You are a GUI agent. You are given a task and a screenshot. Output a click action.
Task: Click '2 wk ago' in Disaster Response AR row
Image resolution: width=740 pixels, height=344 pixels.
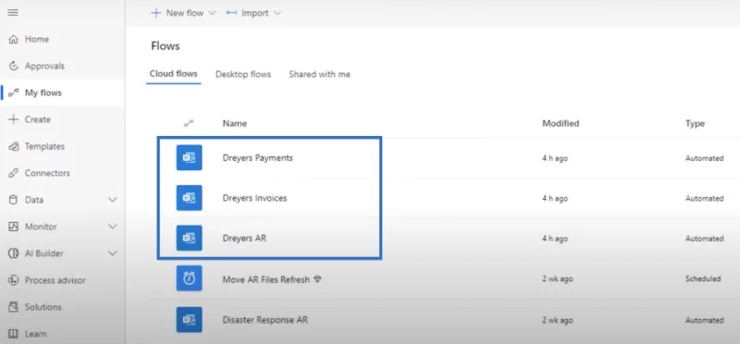tap(558, 320)
